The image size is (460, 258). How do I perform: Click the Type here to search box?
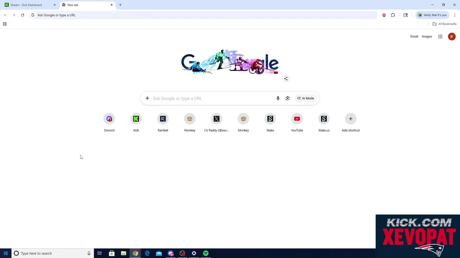pyautogui.click(x=52, y=253)
